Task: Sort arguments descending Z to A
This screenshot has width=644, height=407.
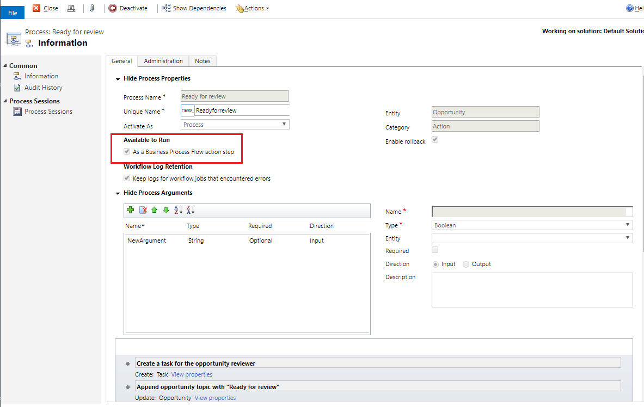Action: click(x=191, y=210)
